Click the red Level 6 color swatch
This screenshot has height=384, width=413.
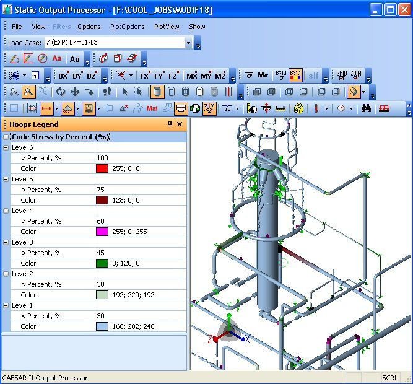pos(102,168)
